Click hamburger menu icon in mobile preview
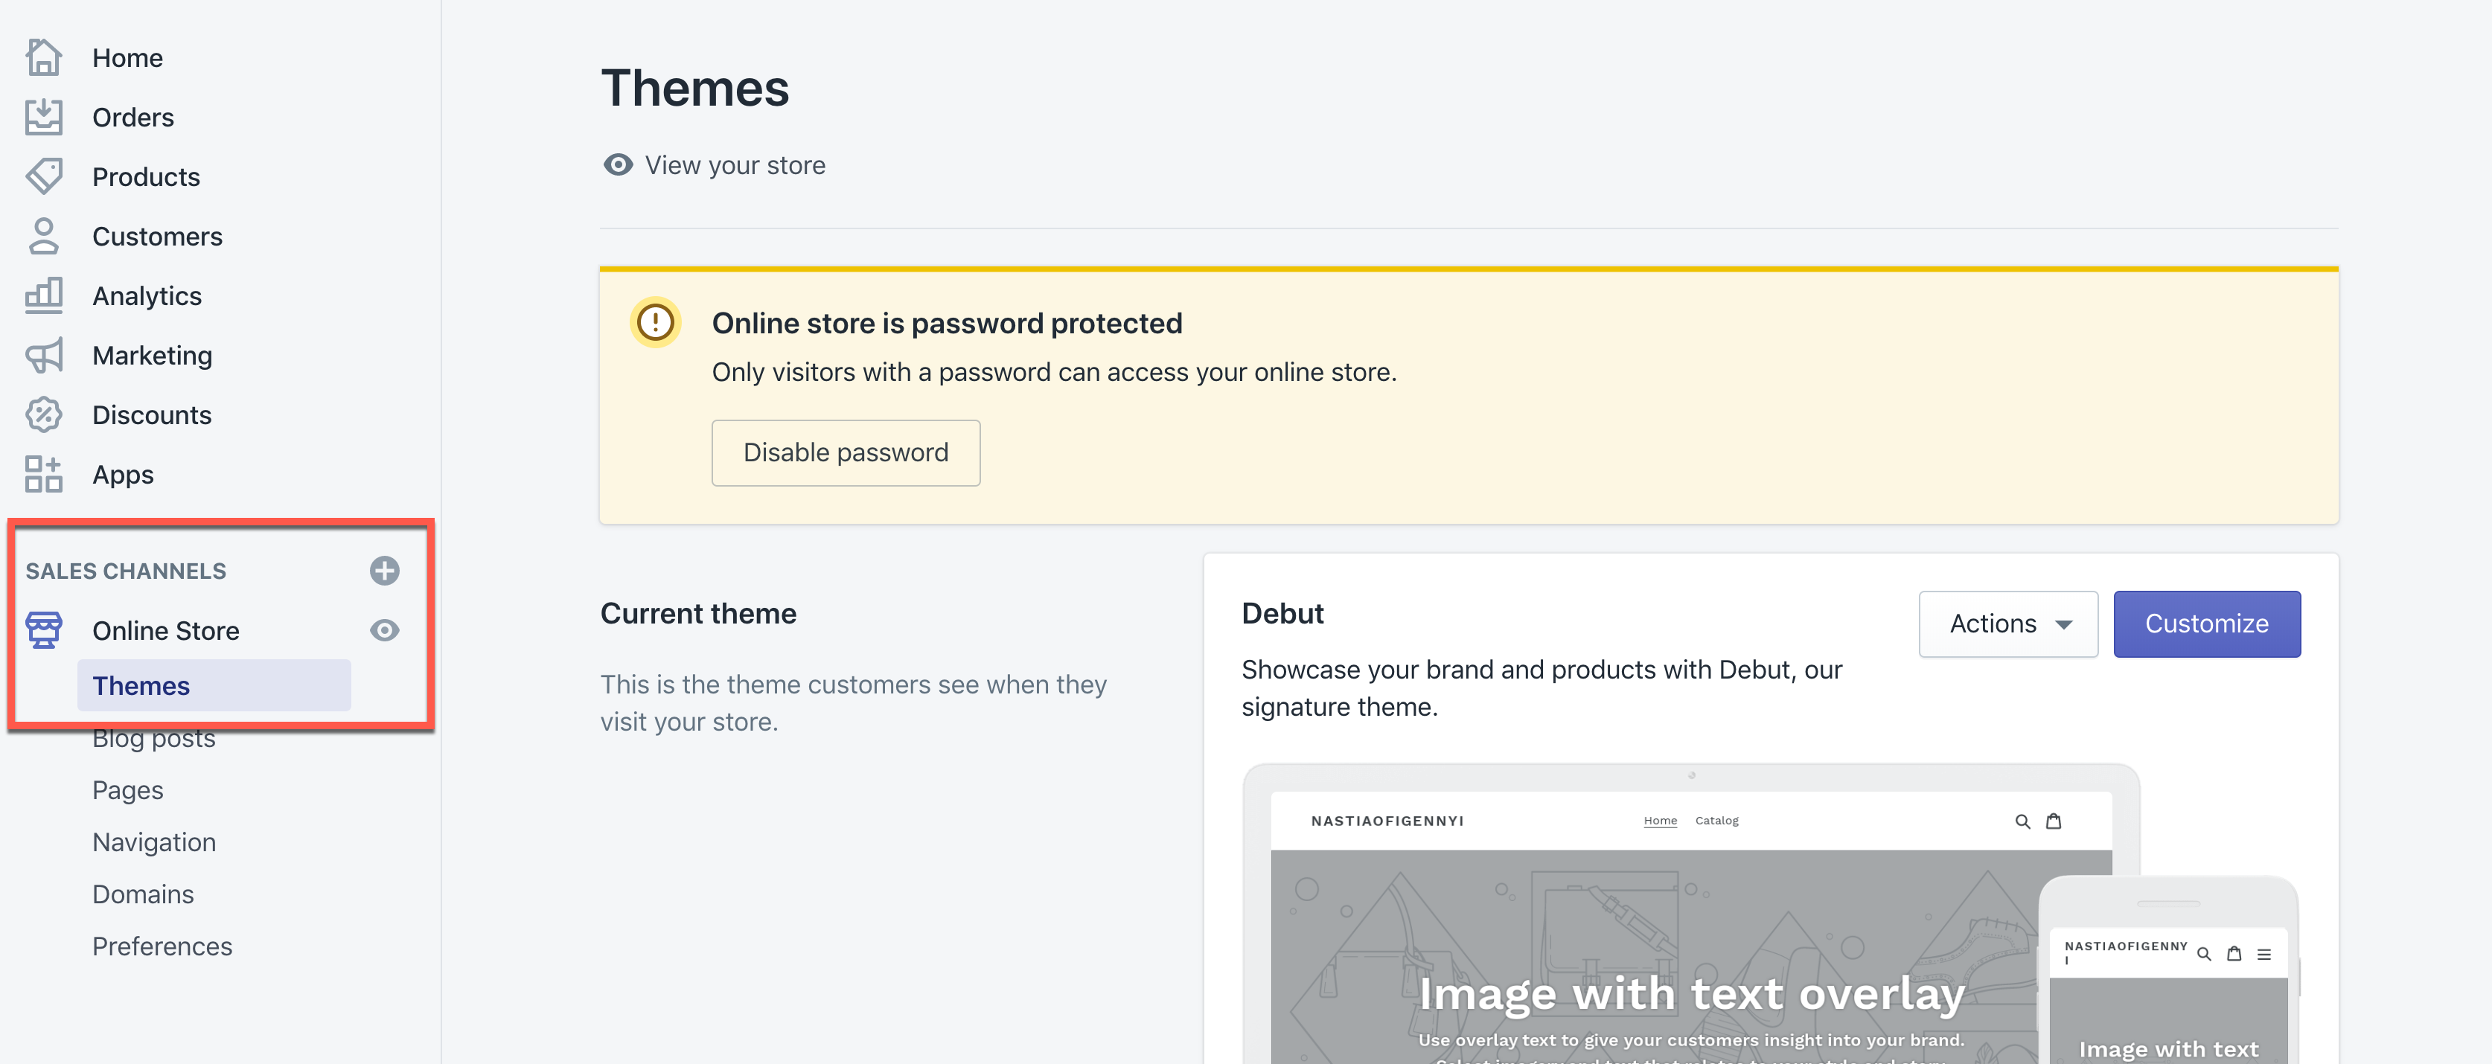The height and width of the screenshot is (1064, 2492). click(x=2263, y=955)
